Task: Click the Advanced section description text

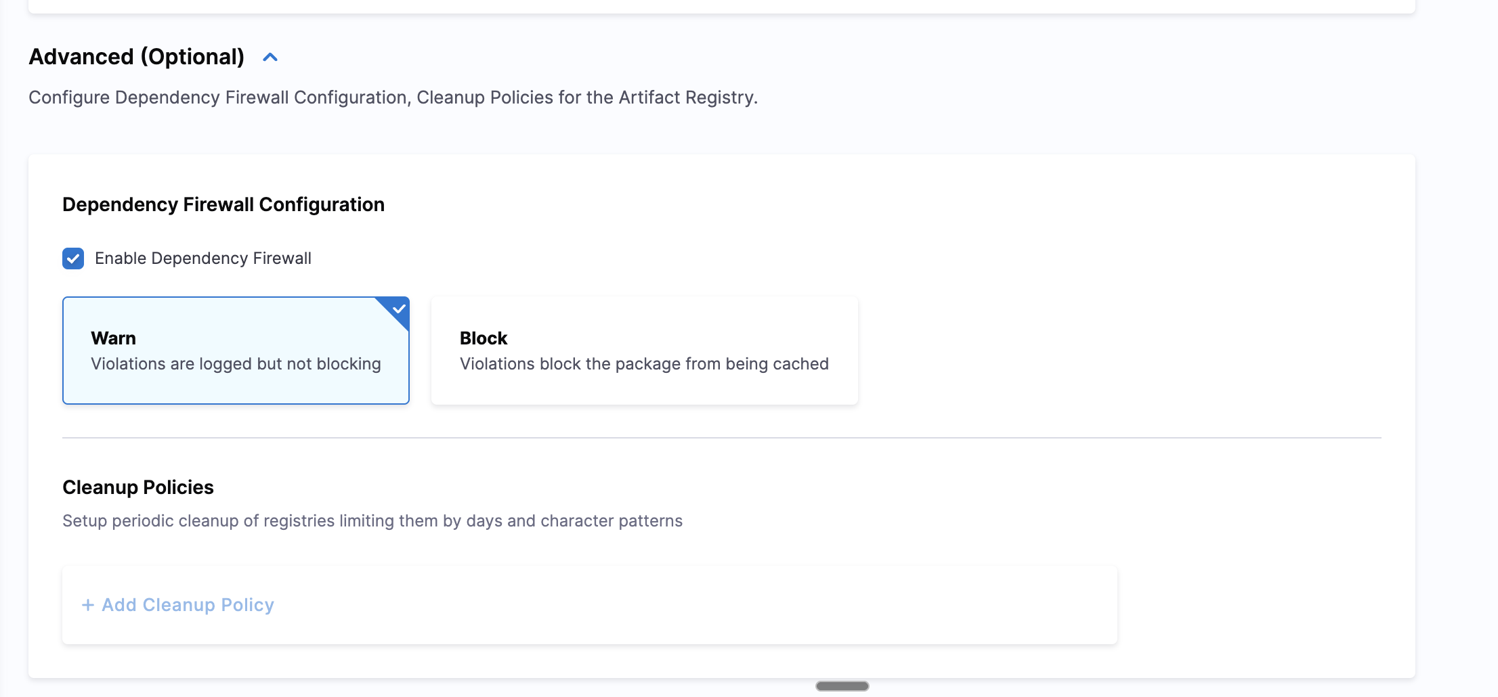Action: (393, 97)
